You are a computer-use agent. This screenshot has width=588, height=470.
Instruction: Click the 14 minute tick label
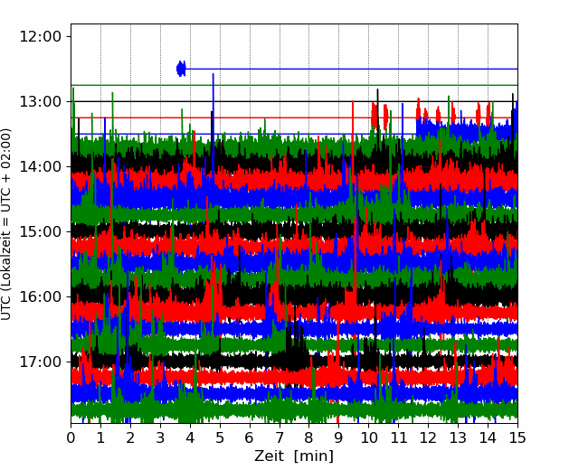click(x=488, y=437)
